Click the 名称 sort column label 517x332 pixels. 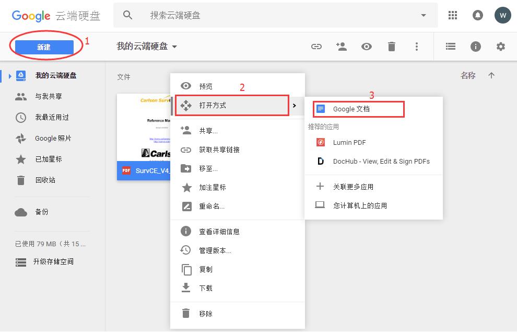[x=468, y=76]
